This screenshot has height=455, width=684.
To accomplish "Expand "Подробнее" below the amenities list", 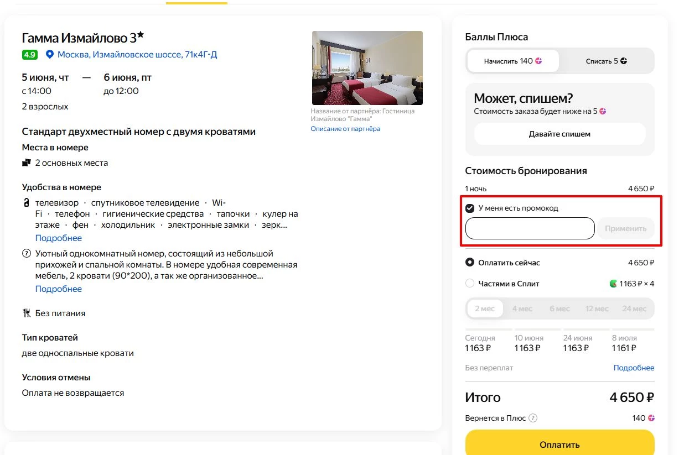I will 58,238.
